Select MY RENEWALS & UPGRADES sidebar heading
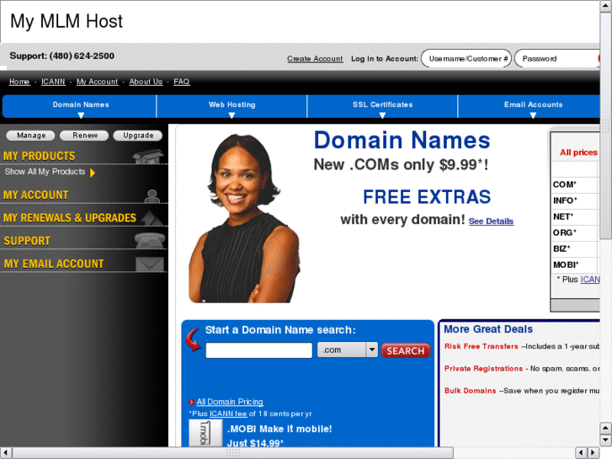The image size is (612, 459). (70, 218)
